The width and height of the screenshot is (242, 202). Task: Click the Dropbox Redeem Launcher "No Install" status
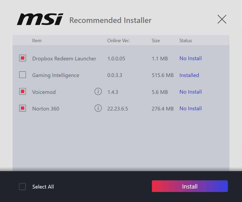(191, 58)
